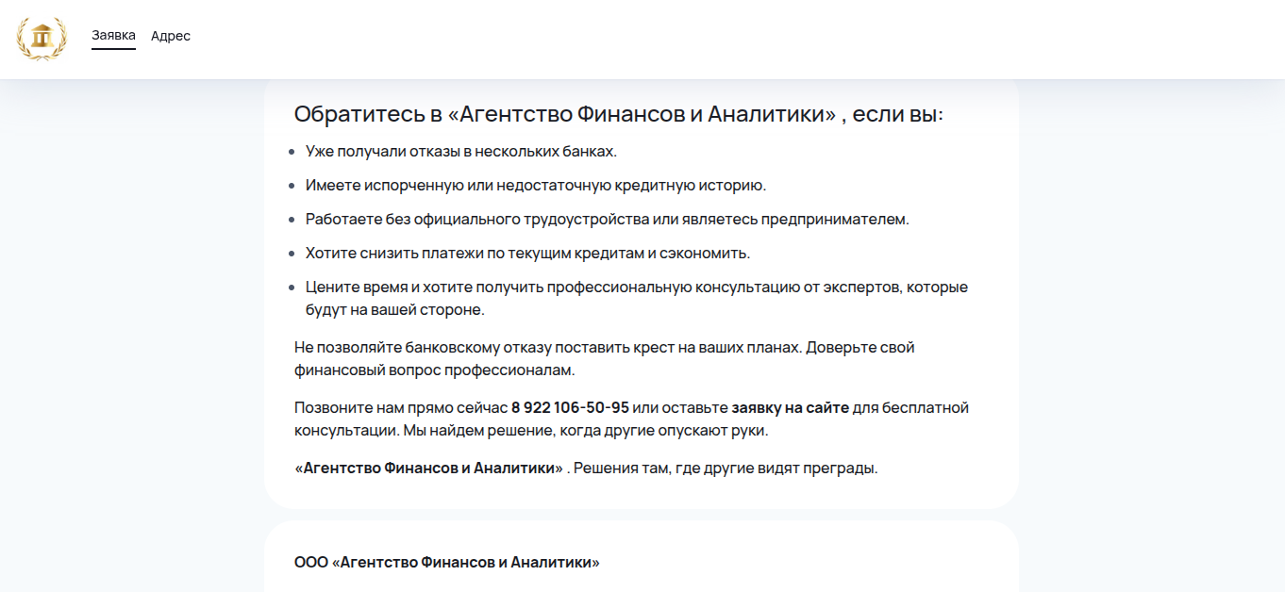
Task: Select bullet 'Уже получали отказы в нескольких банках'
Action: click(460, 151)
